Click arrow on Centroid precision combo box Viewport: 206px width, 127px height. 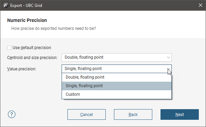[x=168, y=57]
